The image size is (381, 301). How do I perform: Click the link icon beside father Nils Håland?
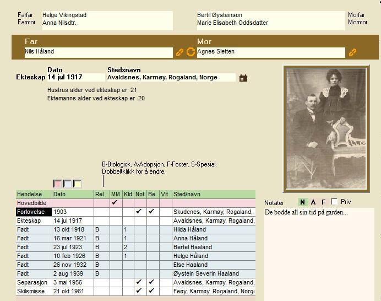tap(179, 52)
